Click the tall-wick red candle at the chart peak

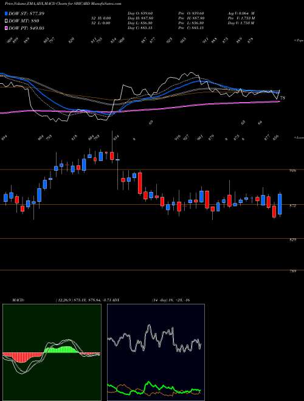tap(112, 156)
